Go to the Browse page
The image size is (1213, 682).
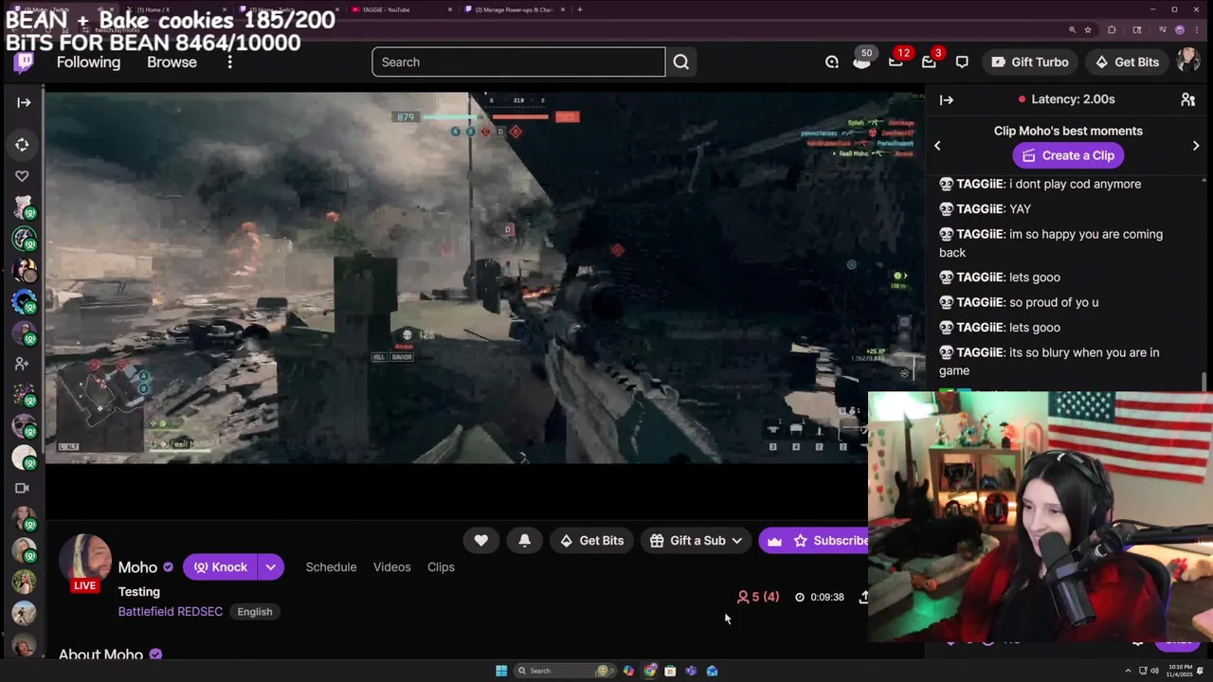point(172,63)
